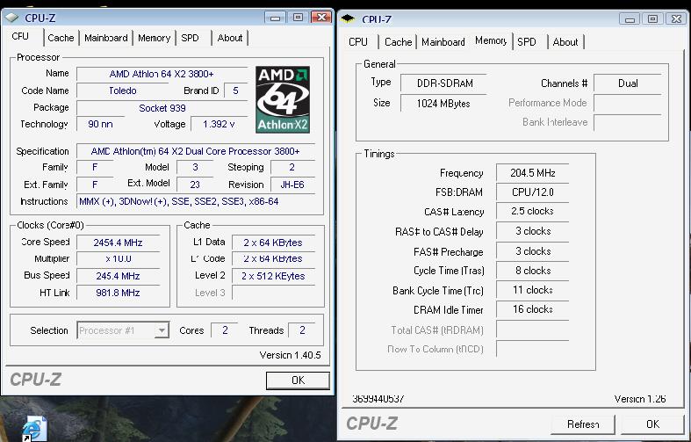Open the Internet Explorer shortcut on the desktop
The width and height of the screenshot is (691, 442).
pos(34,428)
